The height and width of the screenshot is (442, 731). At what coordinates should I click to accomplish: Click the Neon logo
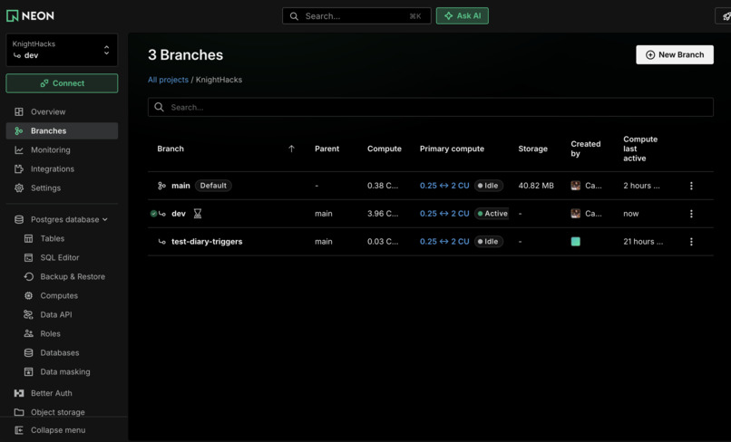(30, 15)
